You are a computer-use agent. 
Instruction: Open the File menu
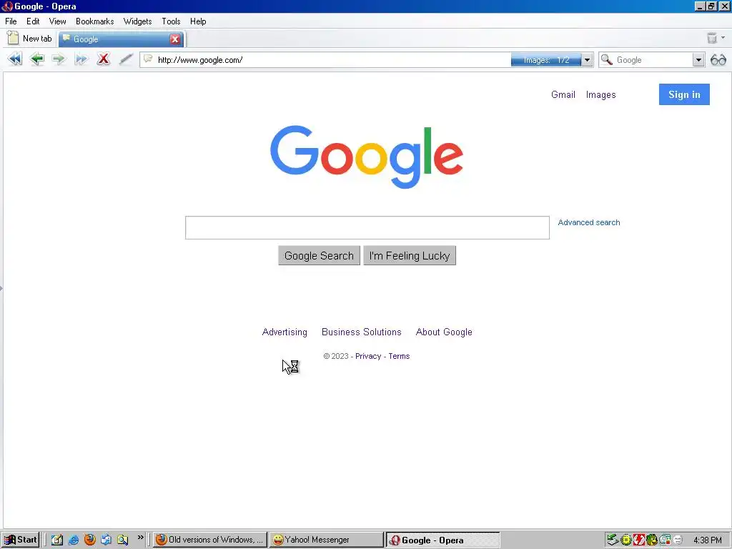click(x=11, y=21)
